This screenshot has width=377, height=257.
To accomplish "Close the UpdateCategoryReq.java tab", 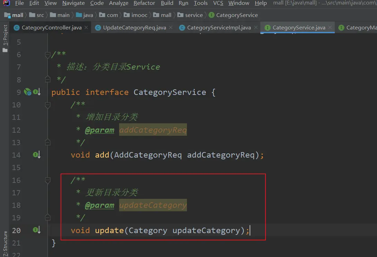I will (x=171, y=27).
